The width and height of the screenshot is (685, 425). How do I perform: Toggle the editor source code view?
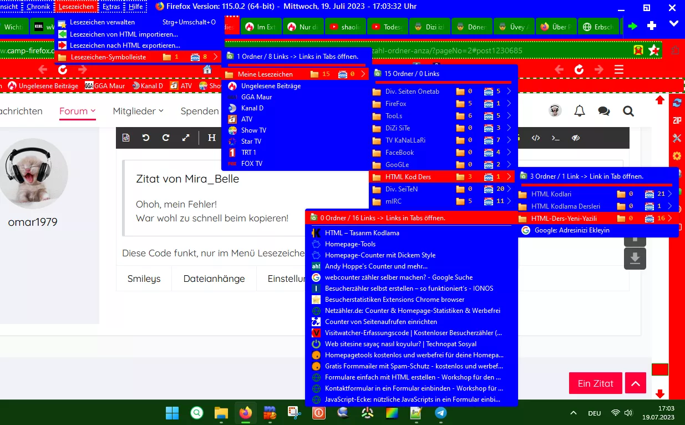[536, 138]
